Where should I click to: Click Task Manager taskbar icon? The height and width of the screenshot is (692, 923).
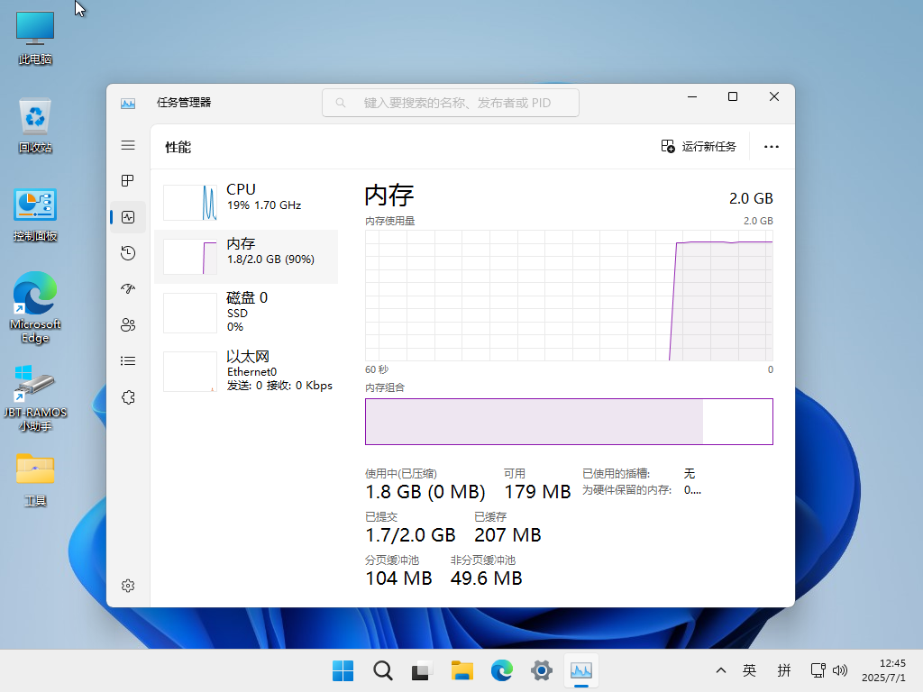pos(581,670)
